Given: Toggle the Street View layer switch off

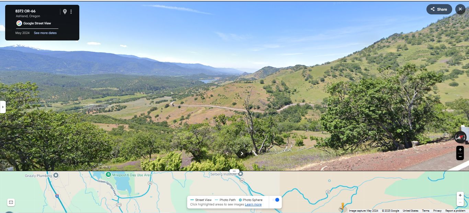Looking at the screenshot, I should 276,200.
